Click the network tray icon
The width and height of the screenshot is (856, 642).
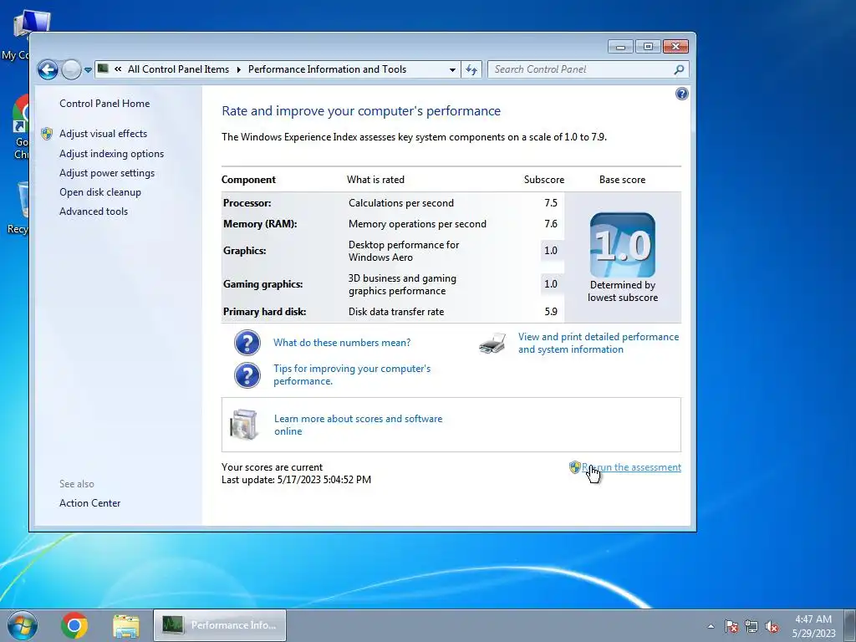(752, 626)
